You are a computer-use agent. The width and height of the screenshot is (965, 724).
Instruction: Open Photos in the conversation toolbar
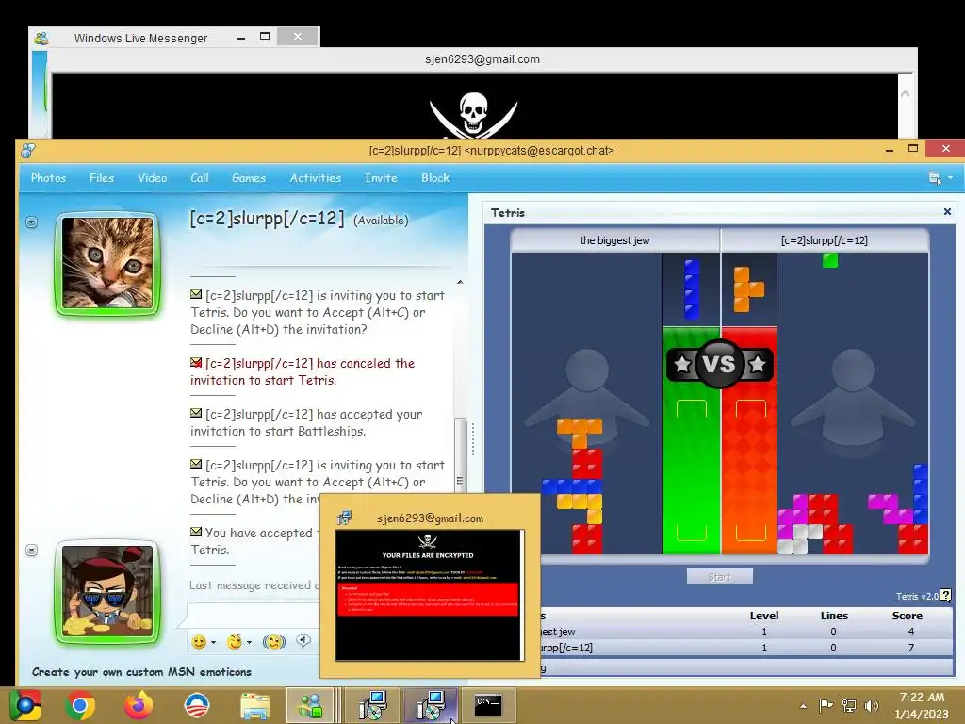48,178
